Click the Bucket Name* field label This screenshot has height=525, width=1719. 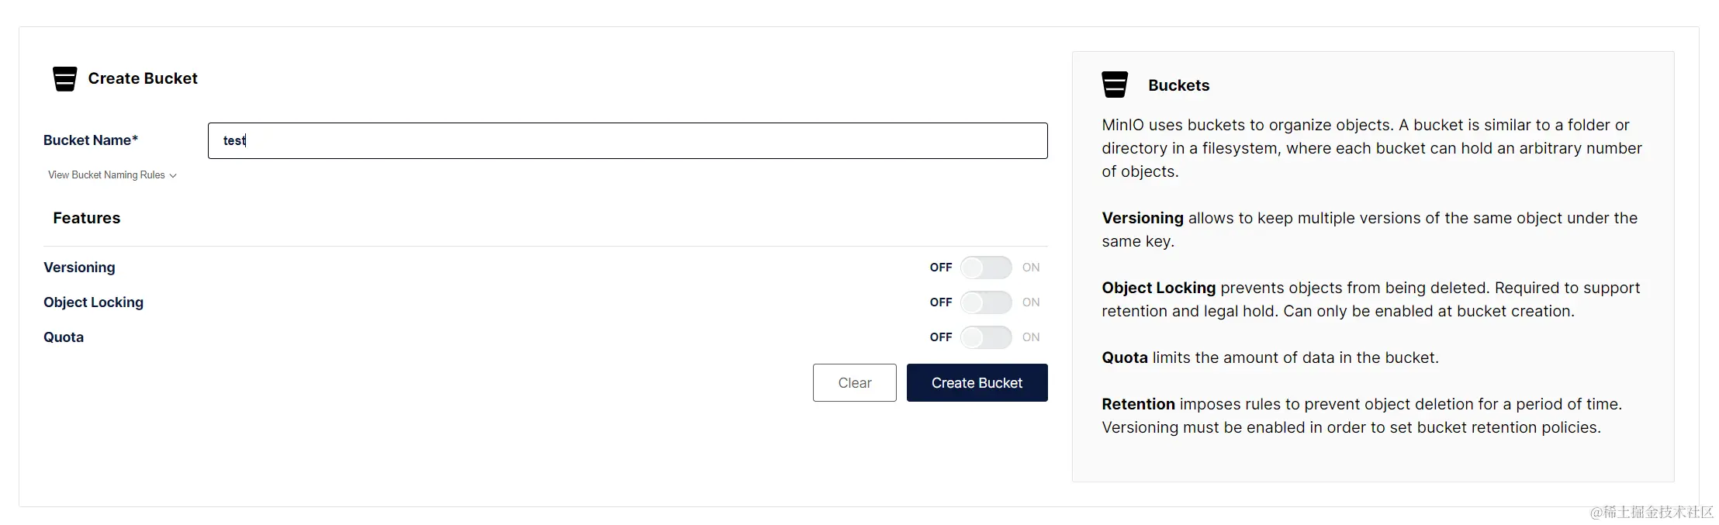pyautogui.click(x=90, y=140)
